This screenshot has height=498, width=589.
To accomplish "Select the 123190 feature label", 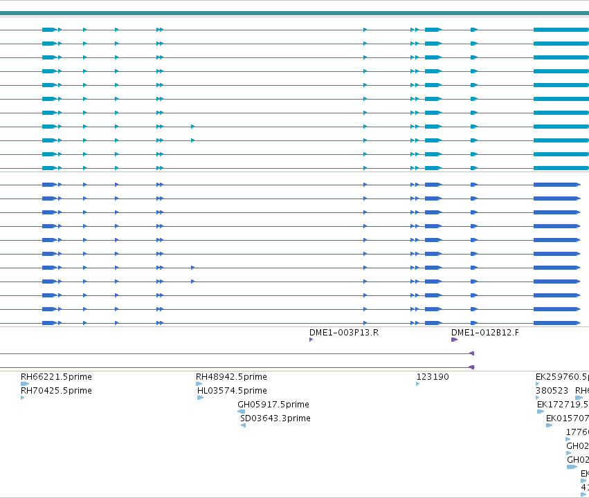I will click(x=433, y=377).
